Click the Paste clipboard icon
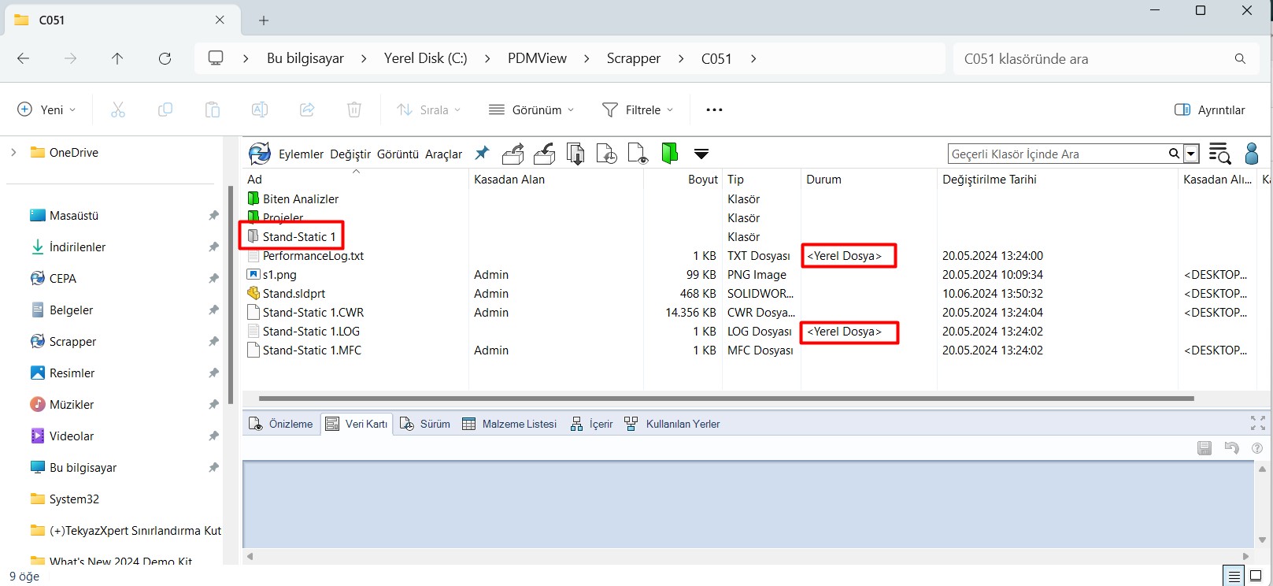This screenshot has height=586, width=1273. (213, 109)
